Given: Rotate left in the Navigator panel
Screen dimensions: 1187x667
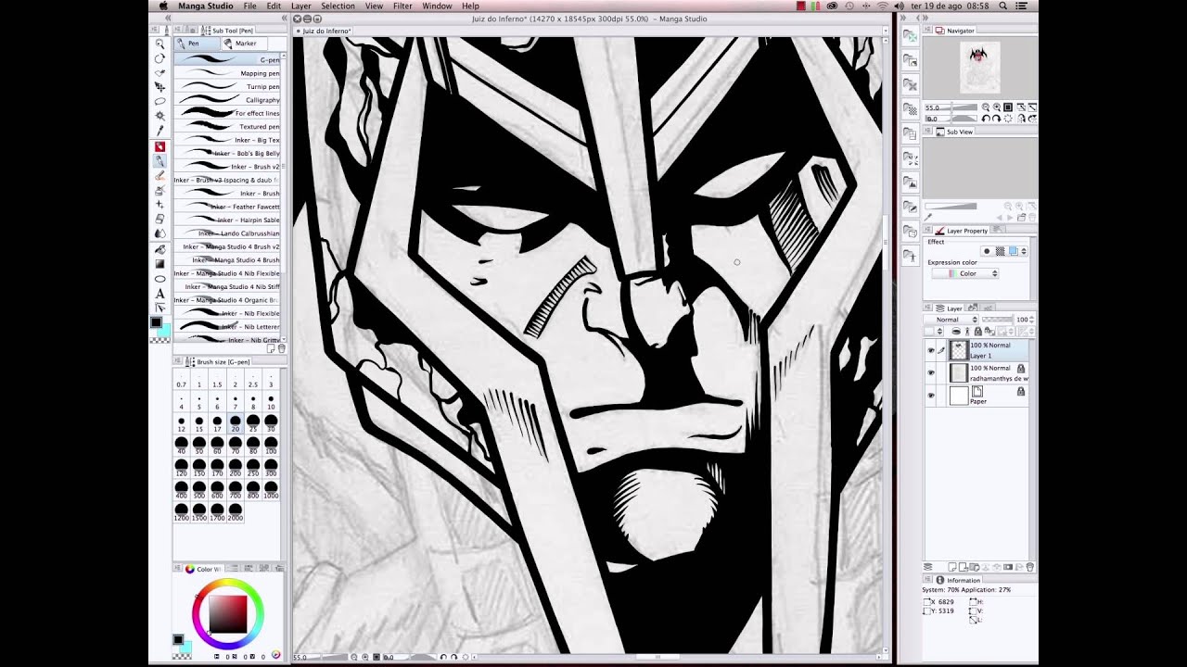Looking at the screenshot, I should click(986, 119).
